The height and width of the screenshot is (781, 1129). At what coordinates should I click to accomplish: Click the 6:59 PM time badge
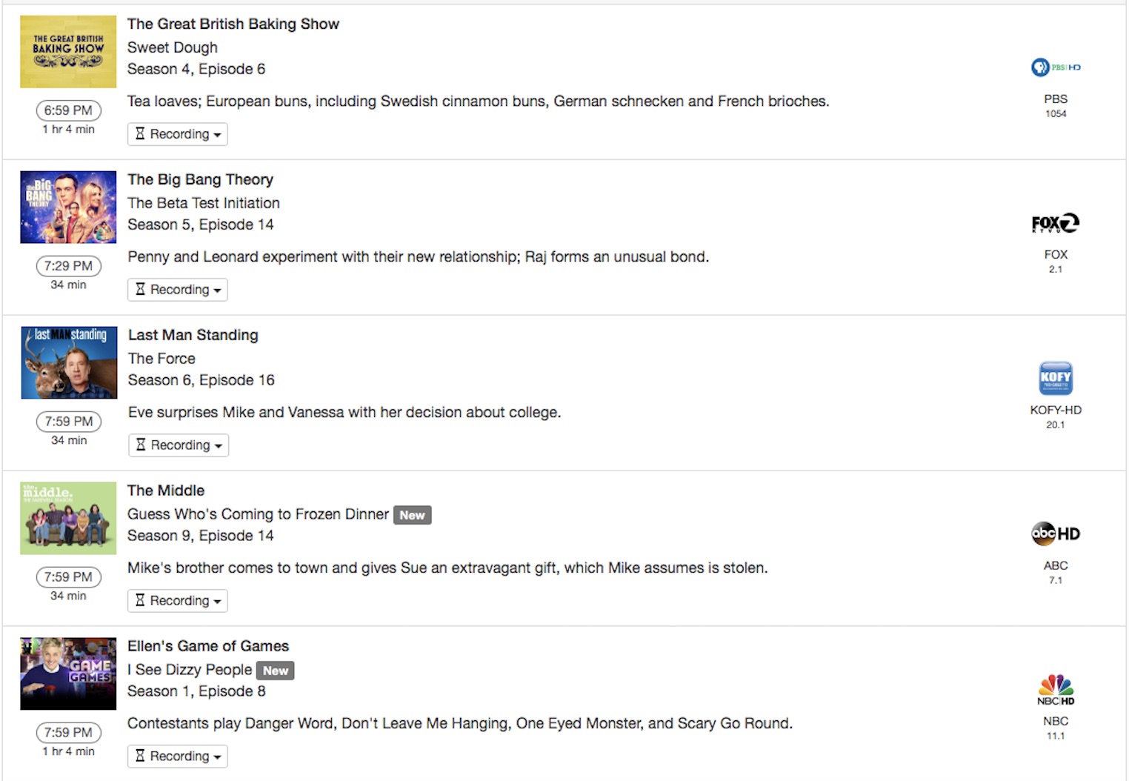68,110
